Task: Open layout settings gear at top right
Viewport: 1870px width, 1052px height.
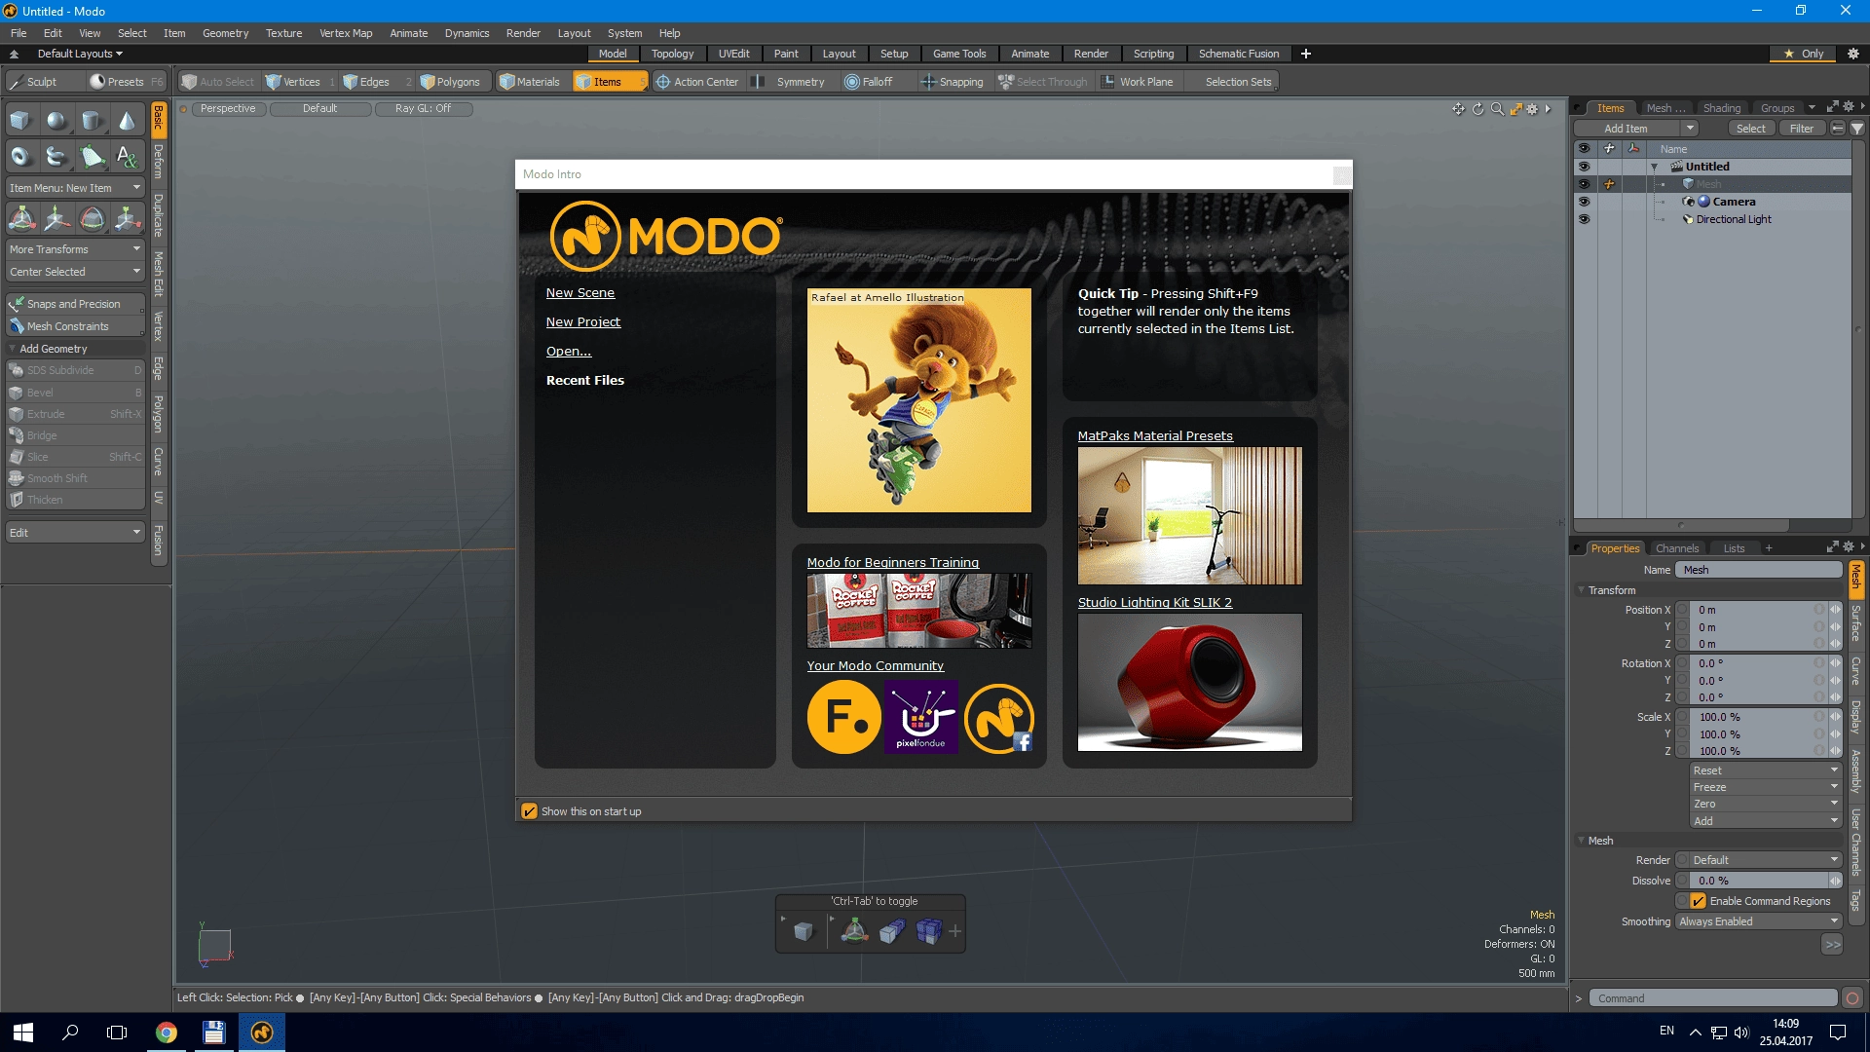Action: pos(1853,54)
